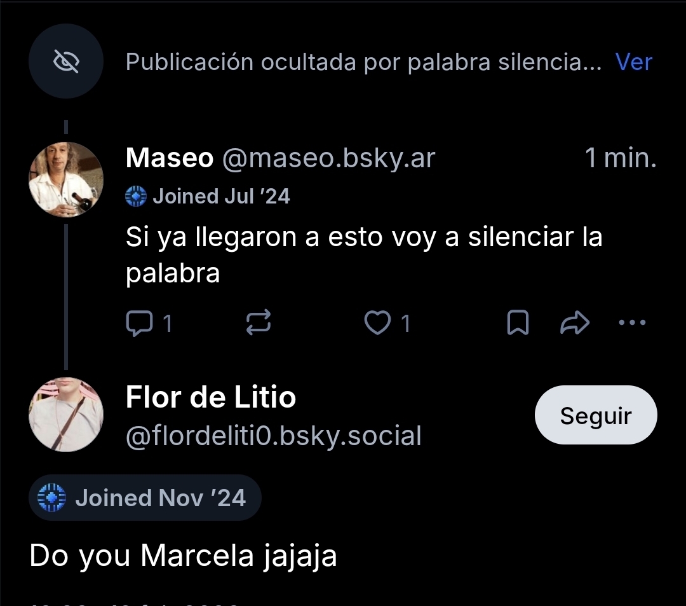Like Maseo's post with heart icon
This screenshot has height=606, width=686.
[377, 324]
